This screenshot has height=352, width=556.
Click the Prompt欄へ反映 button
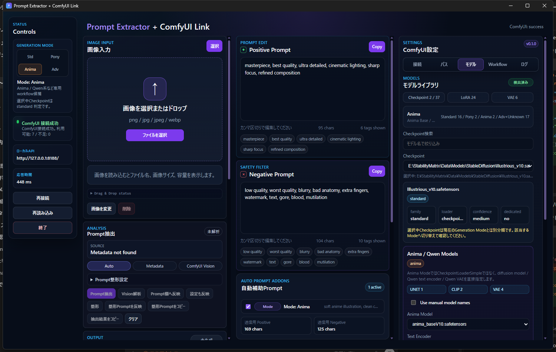(165, 294)
